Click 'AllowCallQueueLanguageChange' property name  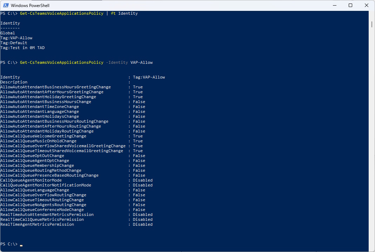[35, 190]
